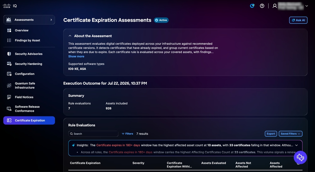Click the Overview dashboard icon
This screenshot has height=172, width=315.
[x=9, y=30]
